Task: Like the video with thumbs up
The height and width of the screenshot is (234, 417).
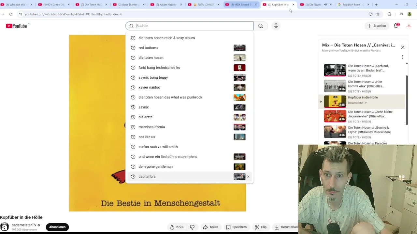Action: coord(176,227)
